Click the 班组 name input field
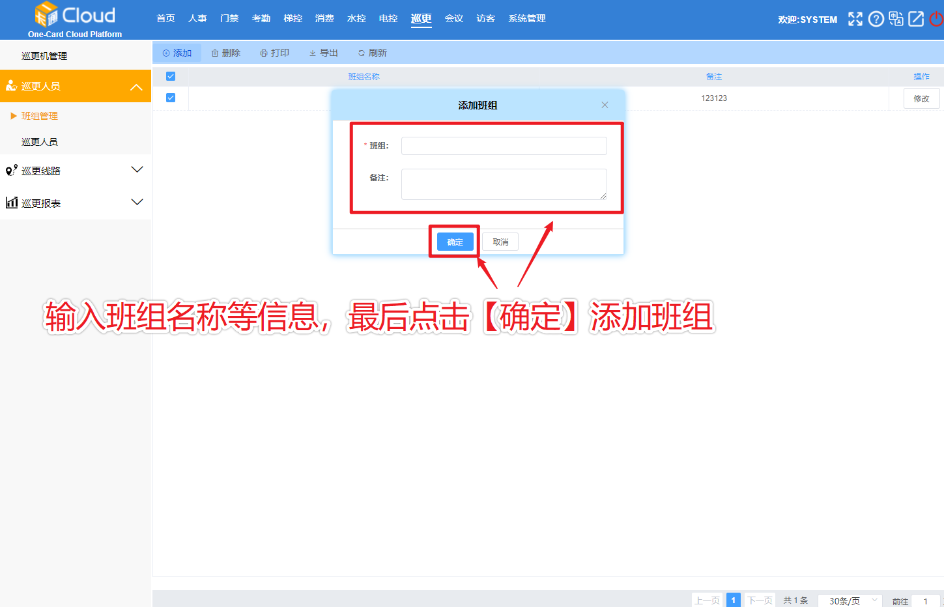Screen dimensions: 944x607 point(504,146)
